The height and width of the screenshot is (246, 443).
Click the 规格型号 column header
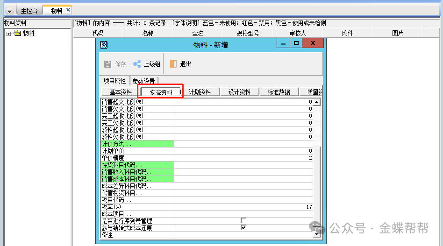248,33
